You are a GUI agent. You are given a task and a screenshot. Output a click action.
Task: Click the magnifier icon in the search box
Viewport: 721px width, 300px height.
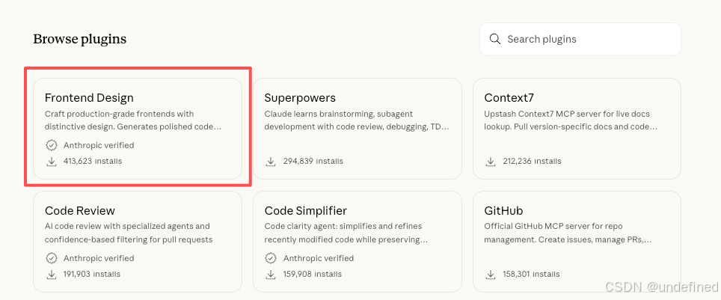click(x=495, y=39)
